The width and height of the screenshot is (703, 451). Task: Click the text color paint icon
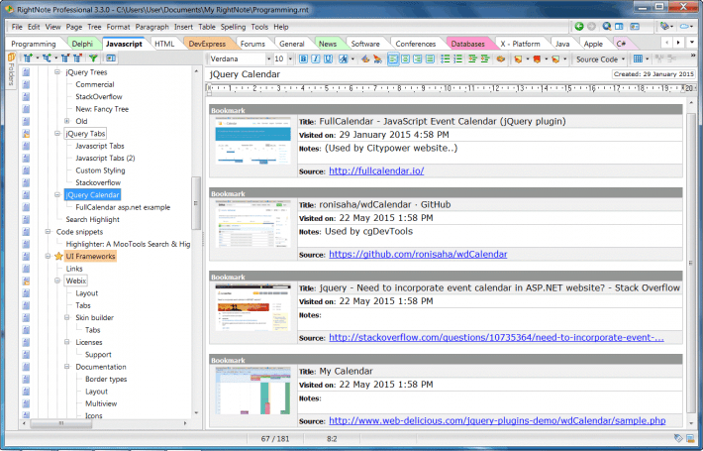tap(365, 58)
